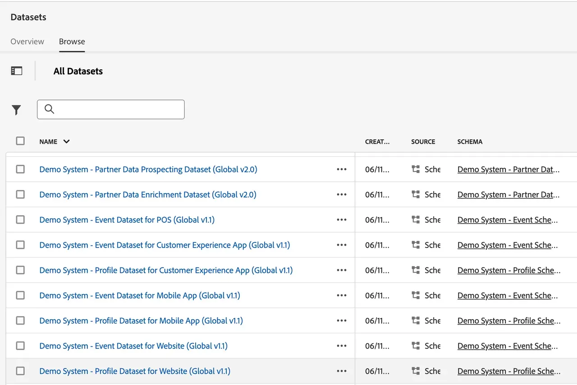Tick the checkbox for Profile Dataset for Mobile App
This screenshot has width=577, height=385.
coord(20,321)
